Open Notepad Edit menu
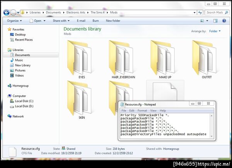 tap(131, 110)
